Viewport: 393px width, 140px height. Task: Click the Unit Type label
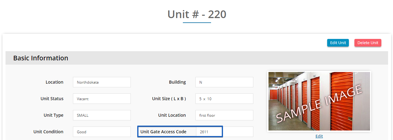point(54,115)
